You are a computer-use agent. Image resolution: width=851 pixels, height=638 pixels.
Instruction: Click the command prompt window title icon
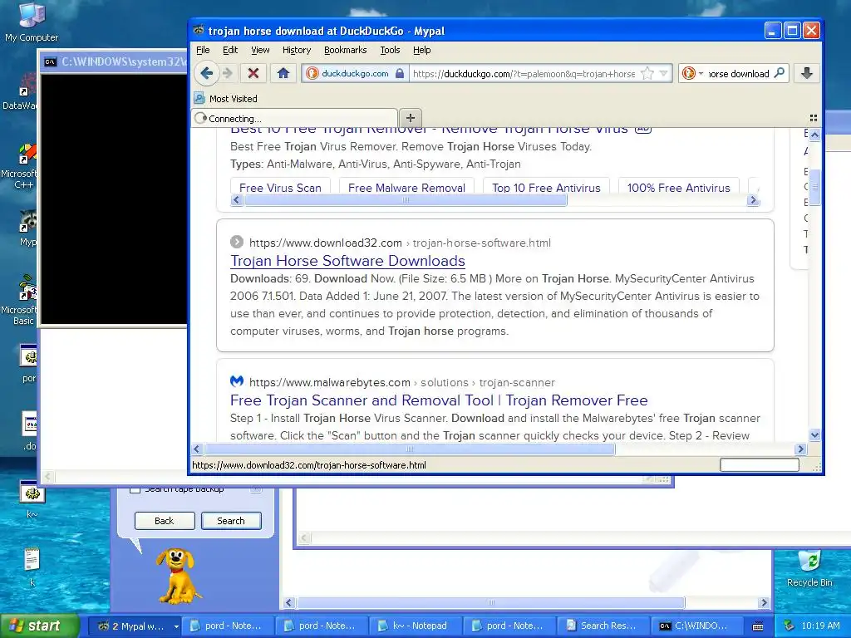point(50,61)
